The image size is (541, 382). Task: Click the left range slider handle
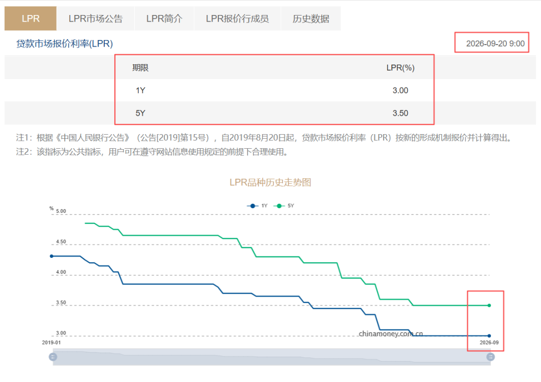click(x=53, y=357)
